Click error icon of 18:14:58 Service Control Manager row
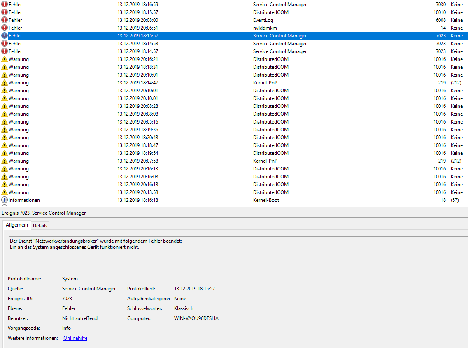The width and height of the screenshot is (468, 348). [5, 44]
